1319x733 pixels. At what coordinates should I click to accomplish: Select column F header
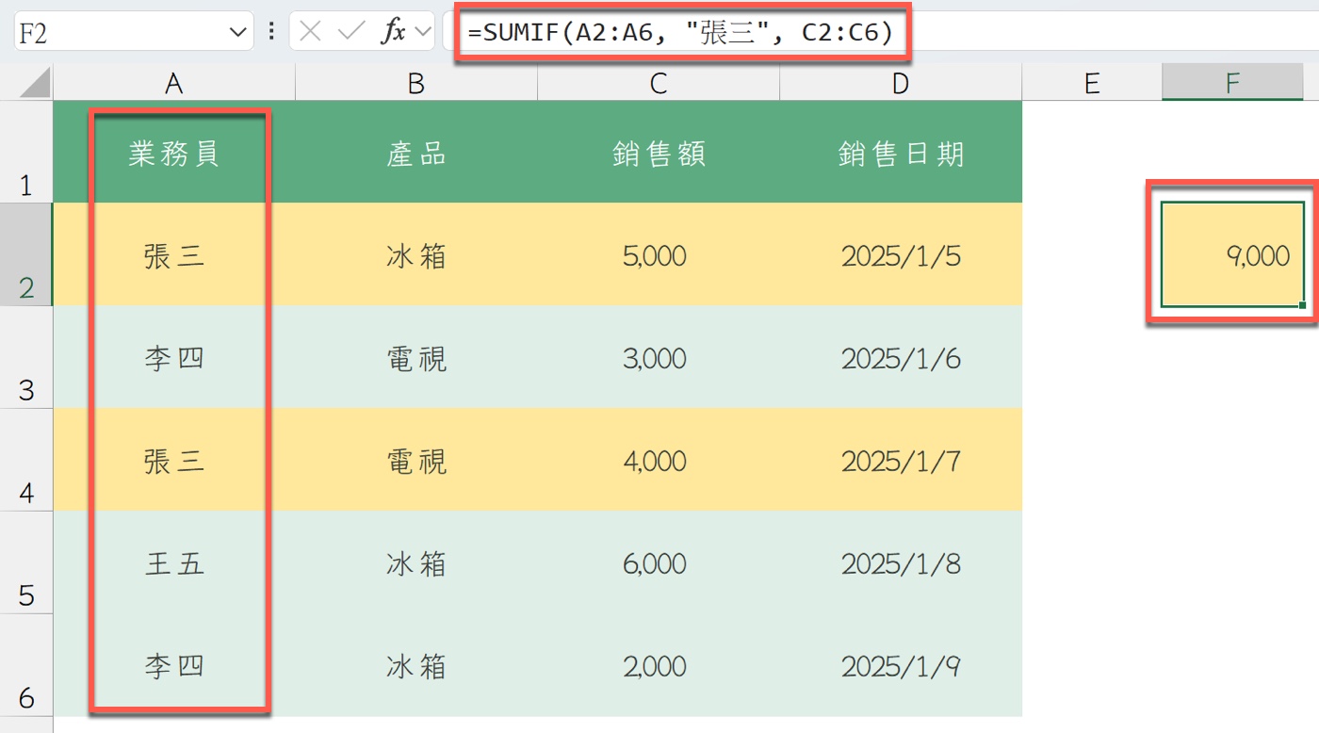click(x=1231, y=84)
